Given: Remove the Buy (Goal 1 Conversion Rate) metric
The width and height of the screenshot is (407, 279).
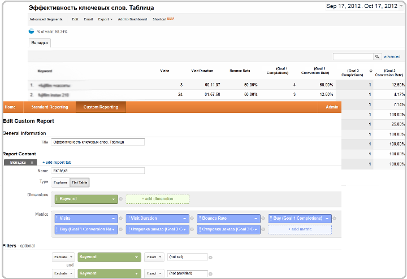Looking at the screenshot, I should [121, 229].
